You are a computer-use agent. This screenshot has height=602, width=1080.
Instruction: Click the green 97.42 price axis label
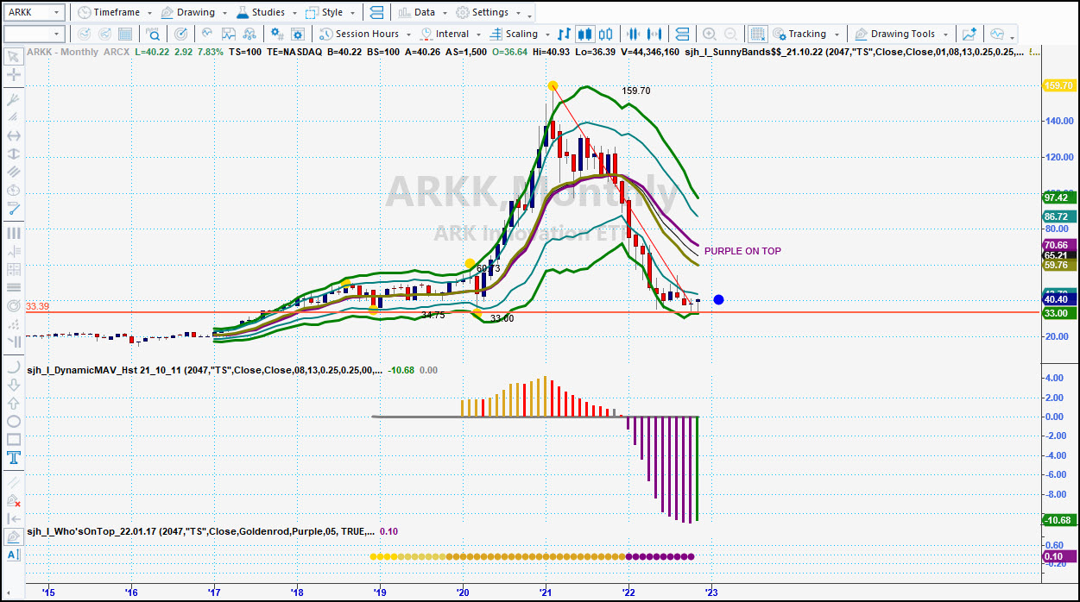1058,198
